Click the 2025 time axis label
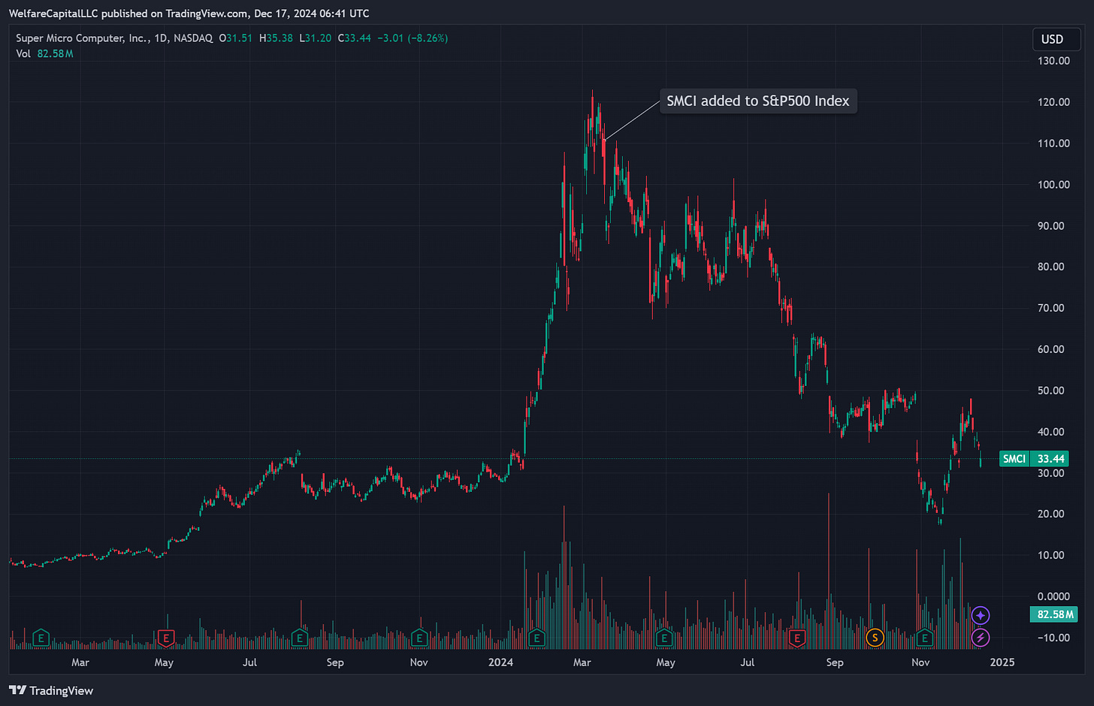This screenshot has width=1094, height=706. [1002, 662]
